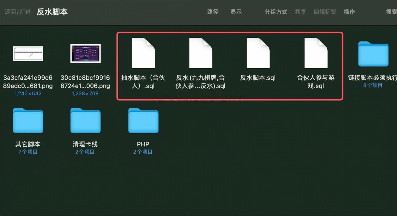The height and width of the screenshot is (216, 397).
Task: Click the 8个项目 item count
Action: click(x=373, y=85)
